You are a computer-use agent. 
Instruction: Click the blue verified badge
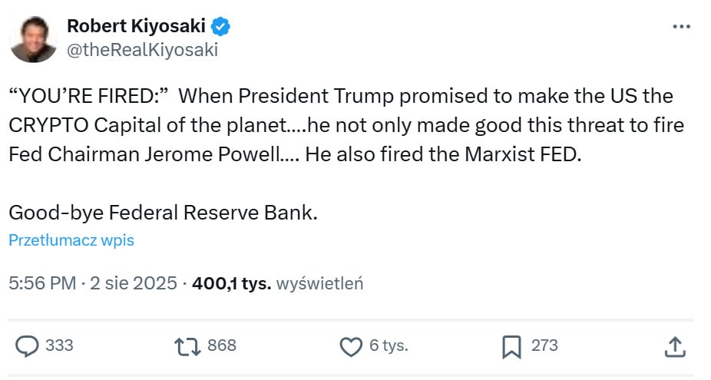(x=221, y=26)
